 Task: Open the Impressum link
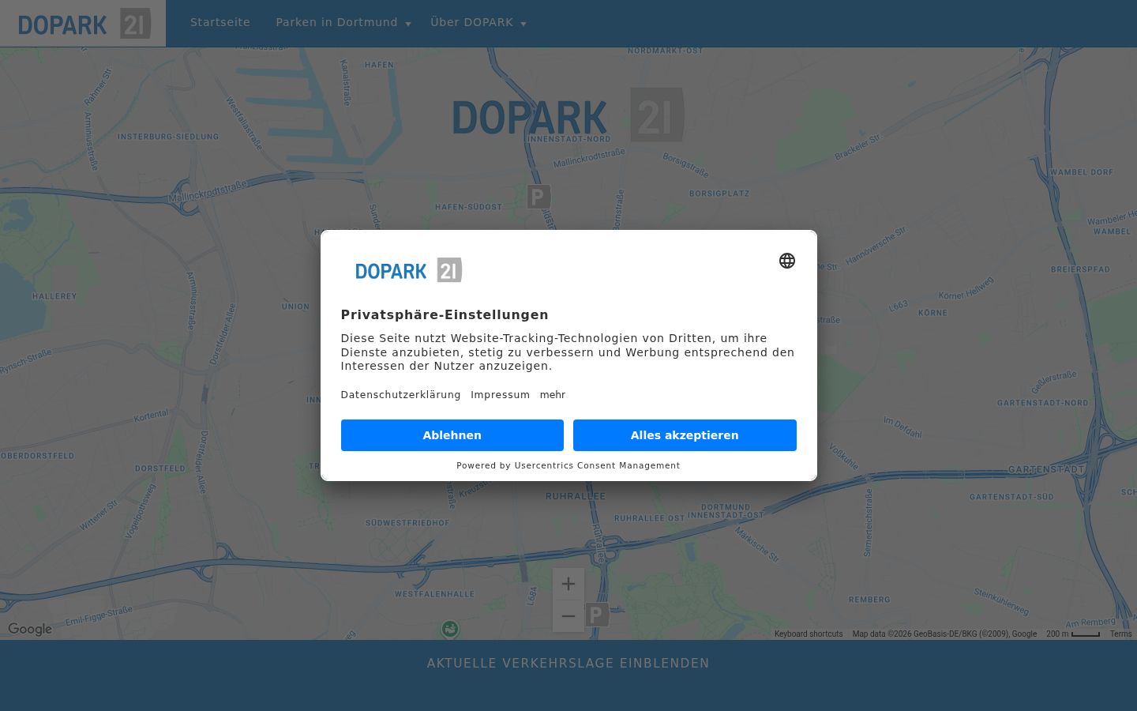click(500, 395)
